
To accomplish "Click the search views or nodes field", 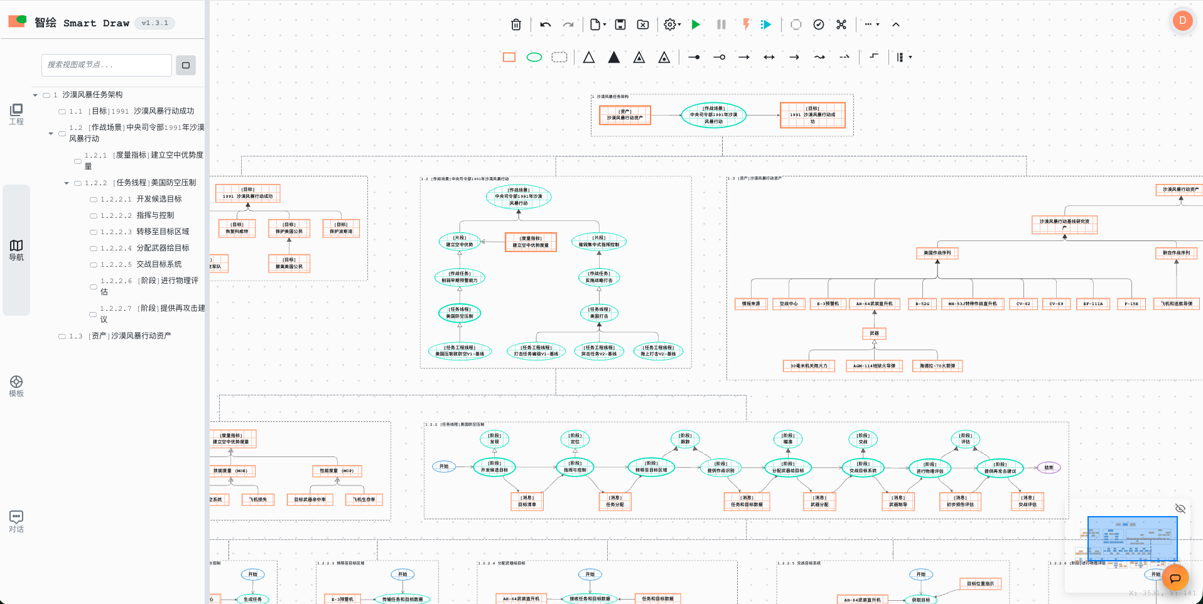I will [x=106, y=65].
